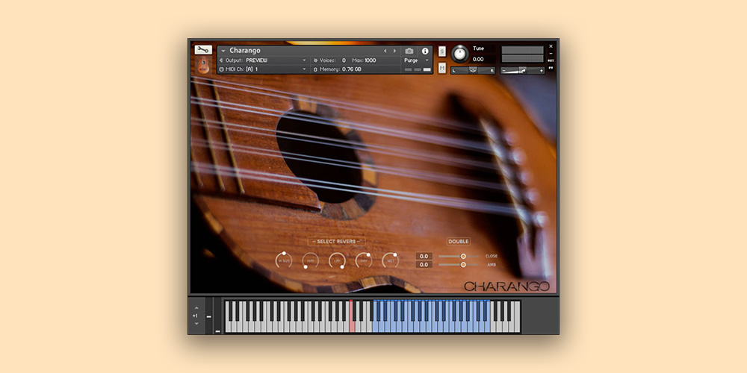Expand the Purge dropdown menu

click(x=417, y=60)
